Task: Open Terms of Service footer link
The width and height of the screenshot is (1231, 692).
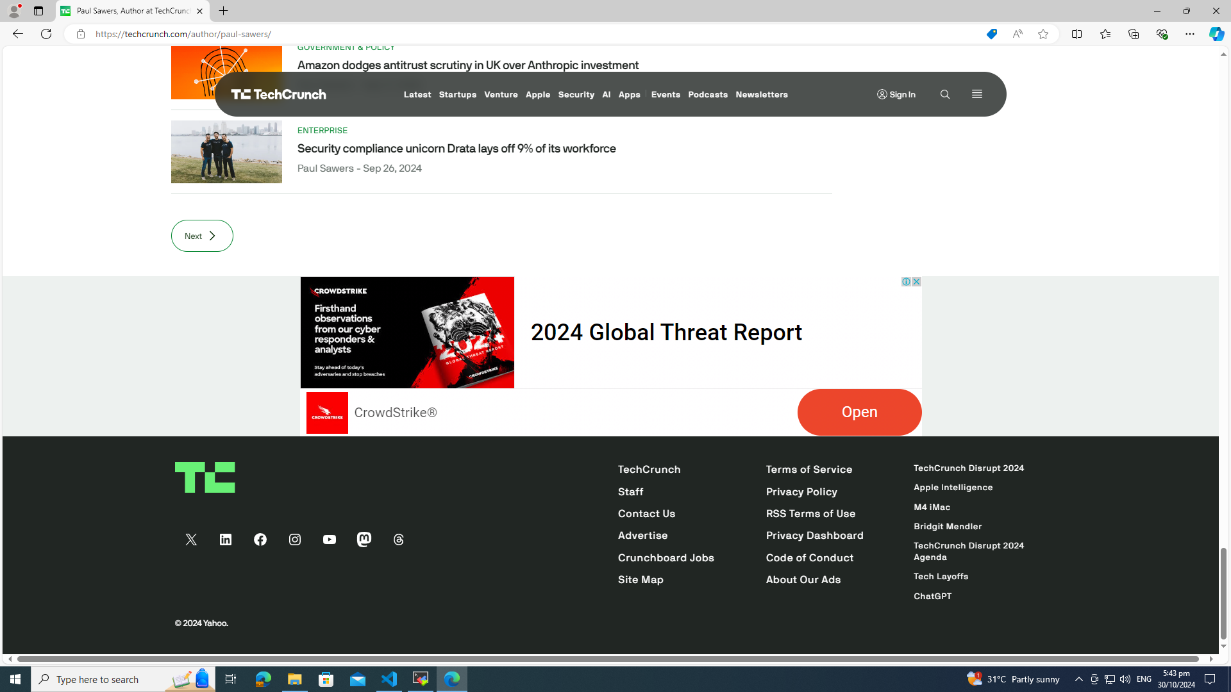Action: pyautogui.click(x=809, y=470)
